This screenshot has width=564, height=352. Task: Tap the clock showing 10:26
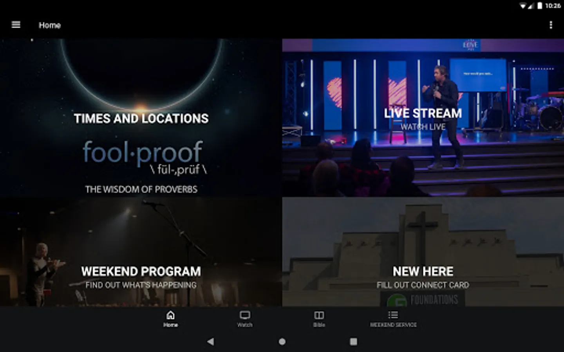click(x=553, y=5)
